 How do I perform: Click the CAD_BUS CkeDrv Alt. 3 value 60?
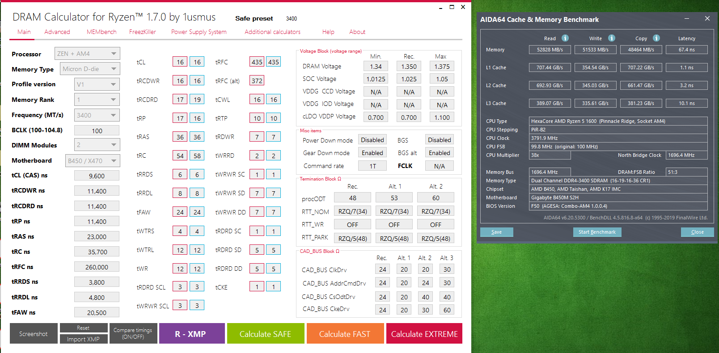[x=447, y=310]
